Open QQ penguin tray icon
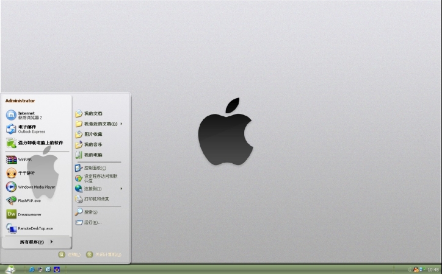 [416, 270]
